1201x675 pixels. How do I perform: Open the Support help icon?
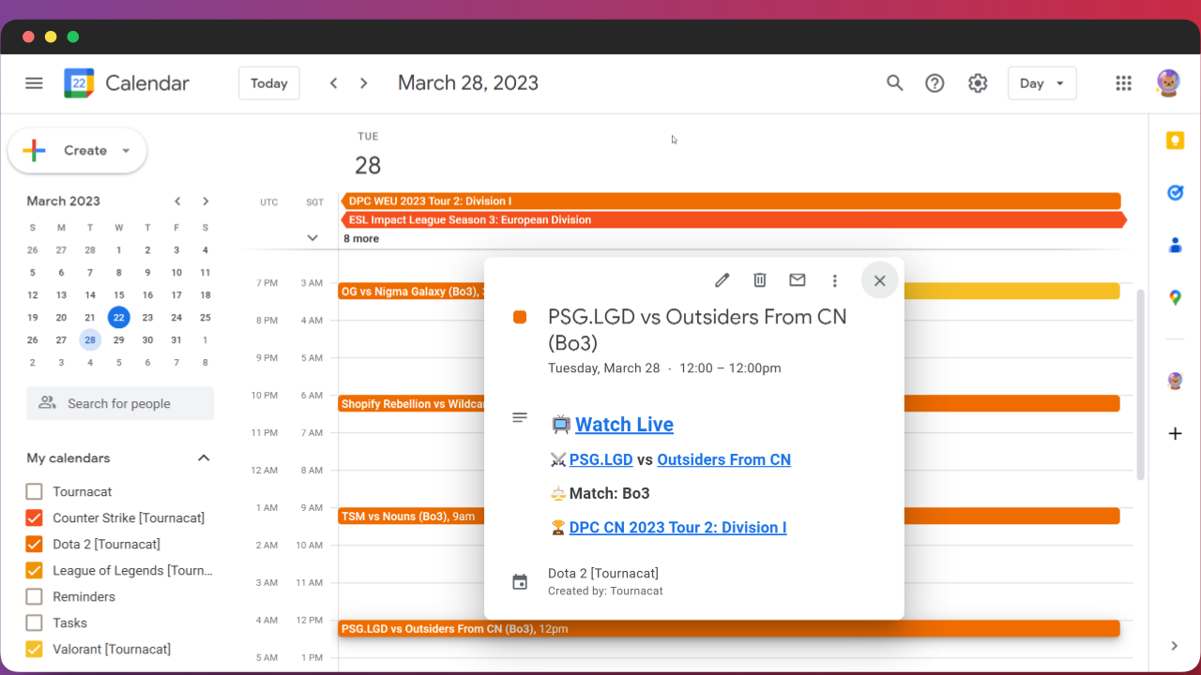coord(935,82)
